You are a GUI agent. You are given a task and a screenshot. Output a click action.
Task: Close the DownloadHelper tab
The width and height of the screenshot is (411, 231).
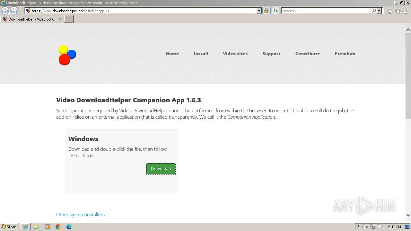[60, 19]
